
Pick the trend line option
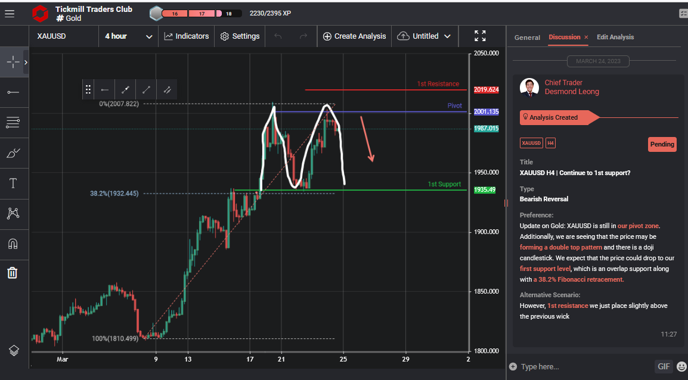(x=146, y=90)
